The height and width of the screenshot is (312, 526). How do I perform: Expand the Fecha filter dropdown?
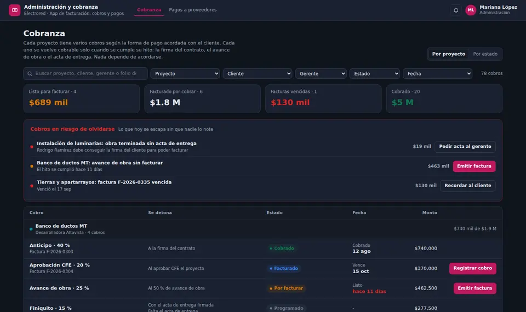click(x=437, y=74)
